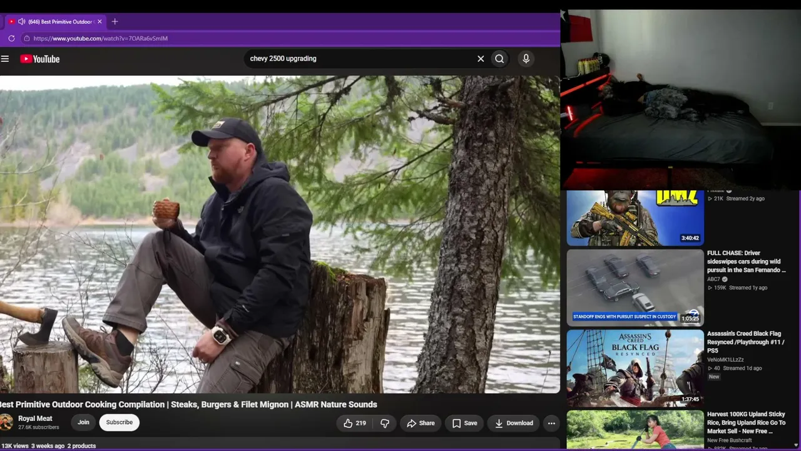Clear the search query with the X
The height and width of the screenshot is (451, 801).
coord(481,59)
